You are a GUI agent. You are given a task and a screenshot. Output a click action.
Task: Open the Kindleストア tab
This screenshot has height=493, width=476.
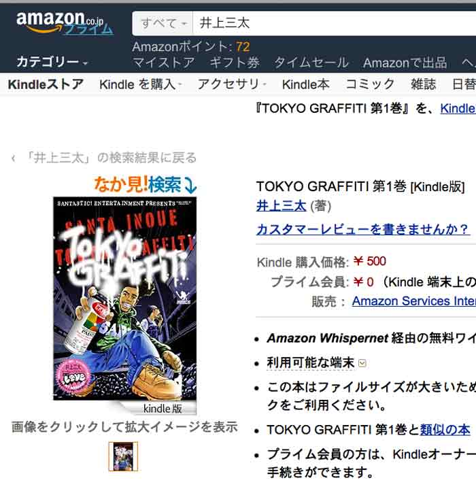[x=46, y=84]
